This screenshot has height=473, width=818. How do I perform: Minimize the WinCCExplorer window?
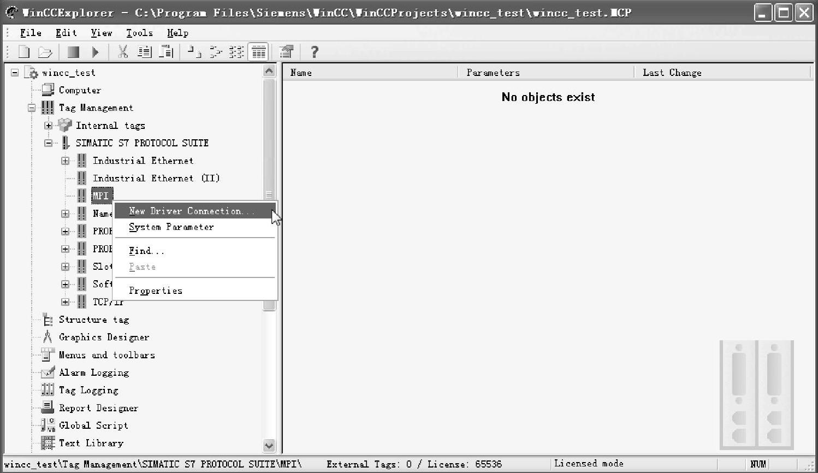click(763, 13)
